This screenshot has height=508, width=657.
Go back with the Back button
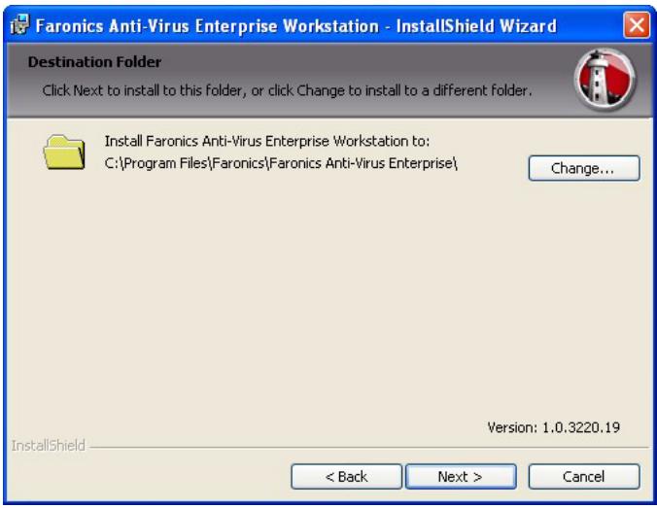click(346, 477)
